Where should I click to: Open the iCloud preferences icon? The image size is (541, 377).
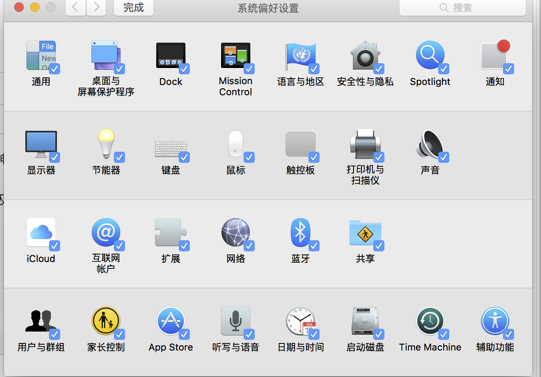(41, 233)
